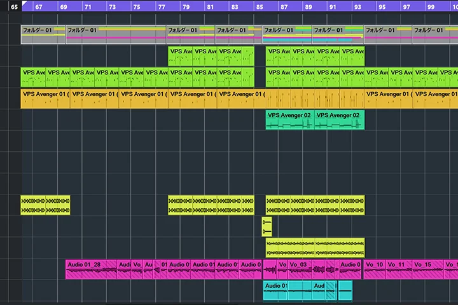
Task: Select フォルダー 01 folder part starting bar 82
Action: click(x=239, y=34)
